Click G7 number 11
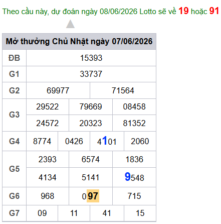The width and height of the screenshot is (221, 224). pos(74,213)
